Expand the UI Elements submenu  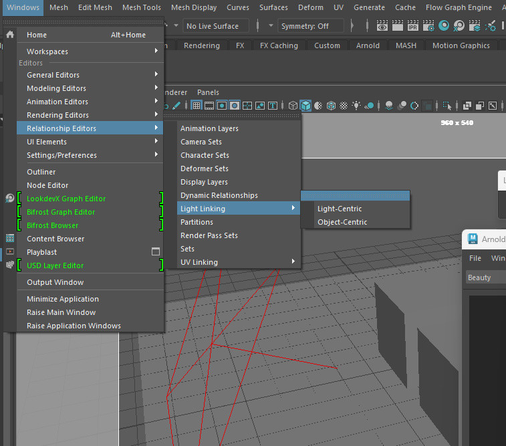pyautogui.click(x=90, y=142)
